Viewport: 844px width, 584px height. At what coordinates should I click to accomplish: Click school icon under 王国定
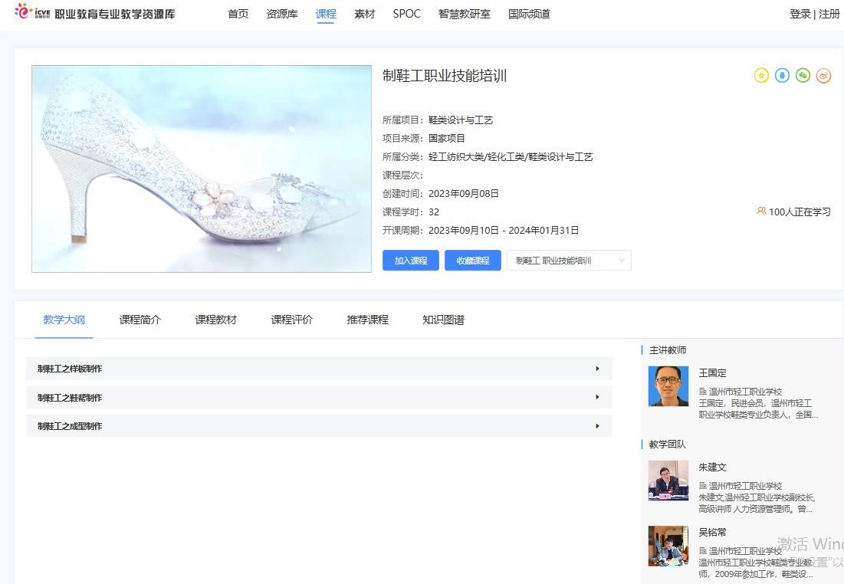[702, 392]
